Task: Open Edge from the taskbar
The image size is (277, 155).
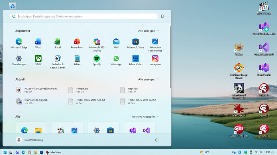Action: (x=23, y=152)
